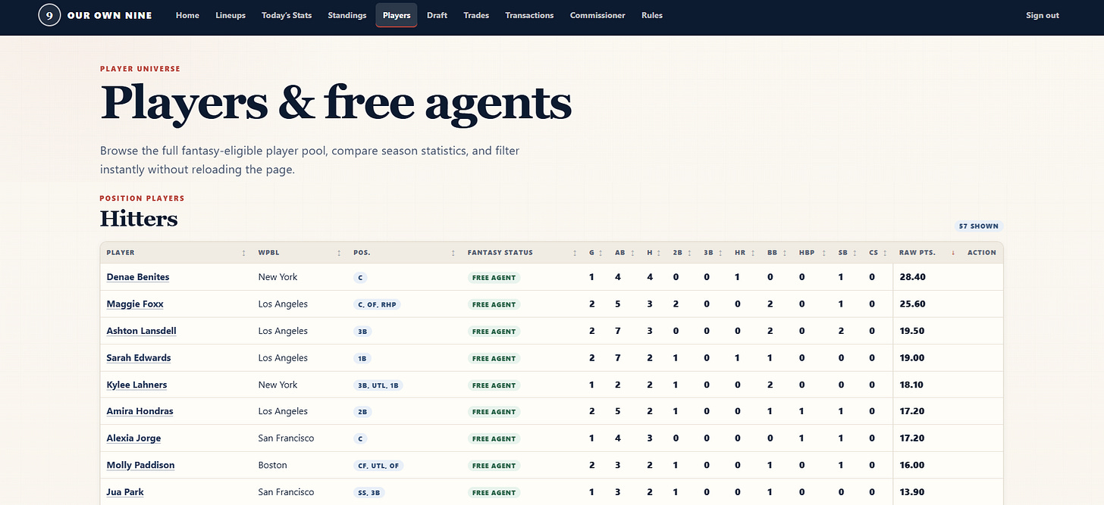Click raw points value 28.40
1104x505 pixels.
pos(912,277)
